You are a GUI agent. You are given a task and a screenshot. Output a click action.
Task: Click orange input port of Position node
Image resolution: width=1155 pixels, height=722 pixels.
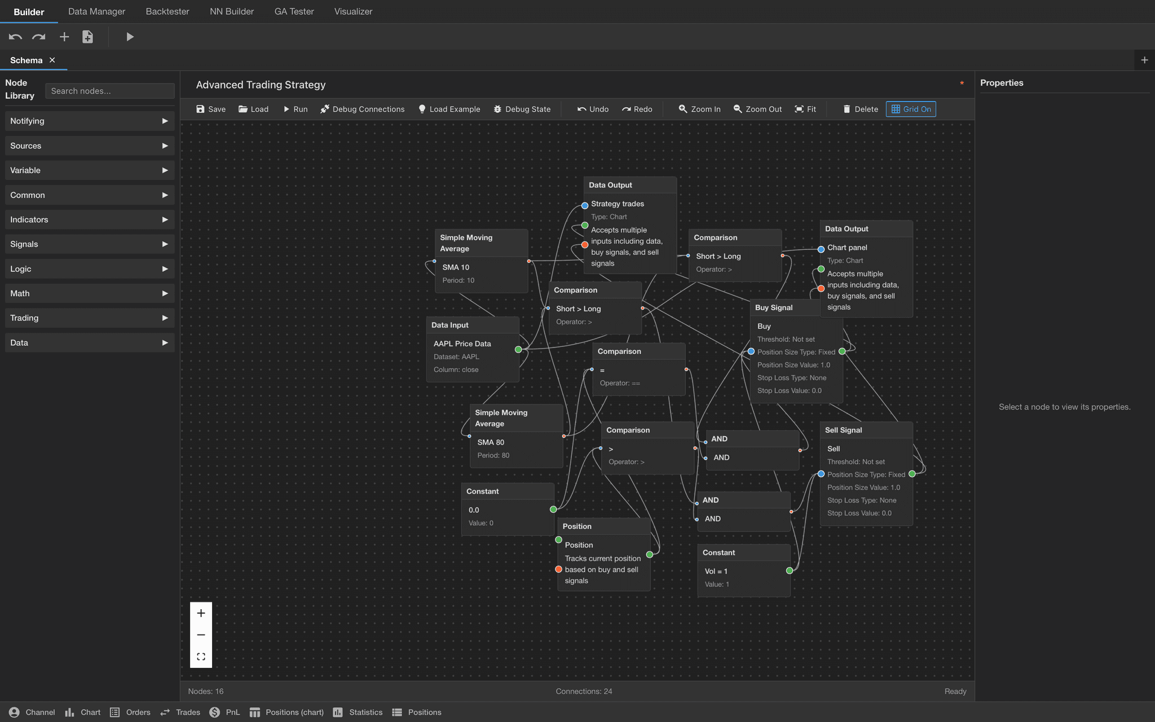pos(559,569)
